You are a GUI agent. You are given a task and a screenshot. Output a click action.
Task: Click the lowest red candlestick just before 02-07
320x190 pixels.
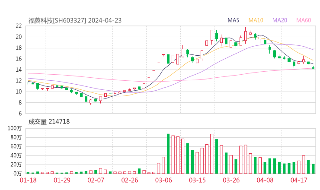[91, 101]
